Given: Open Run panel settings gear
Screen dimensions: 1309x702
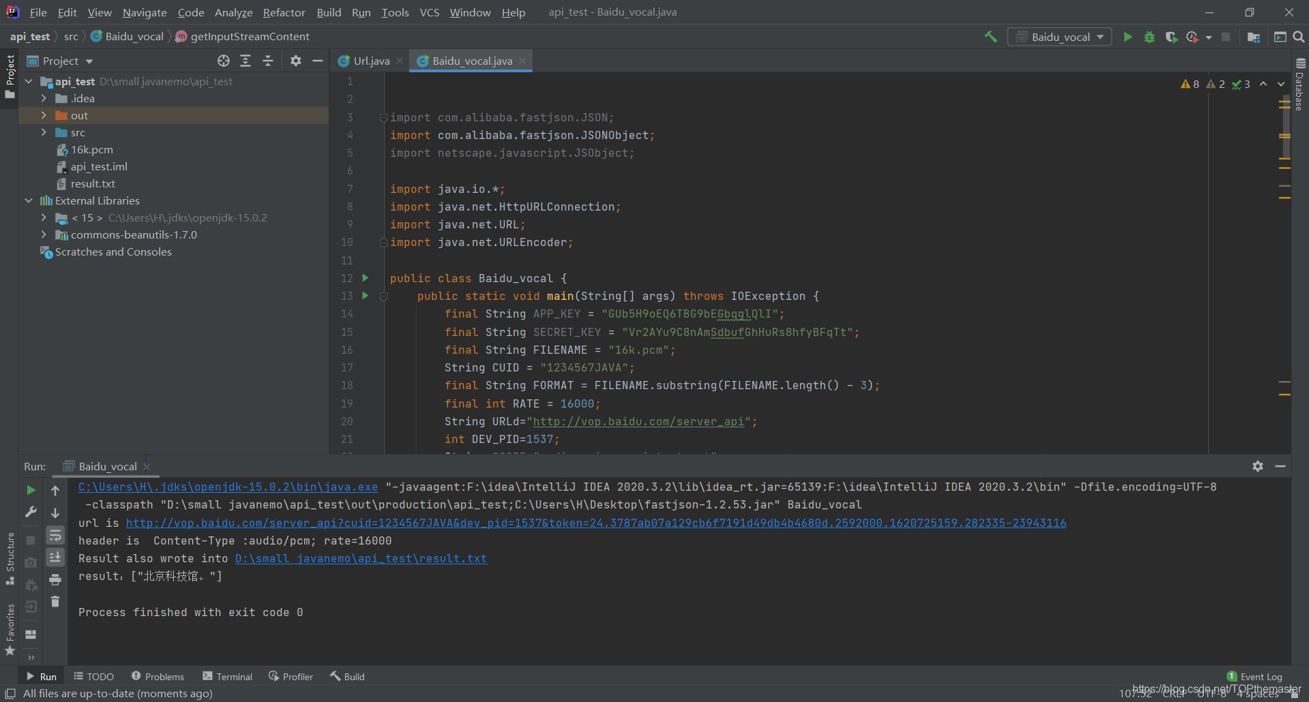Looking at the screenshot, I should [x=1258, y=466].
